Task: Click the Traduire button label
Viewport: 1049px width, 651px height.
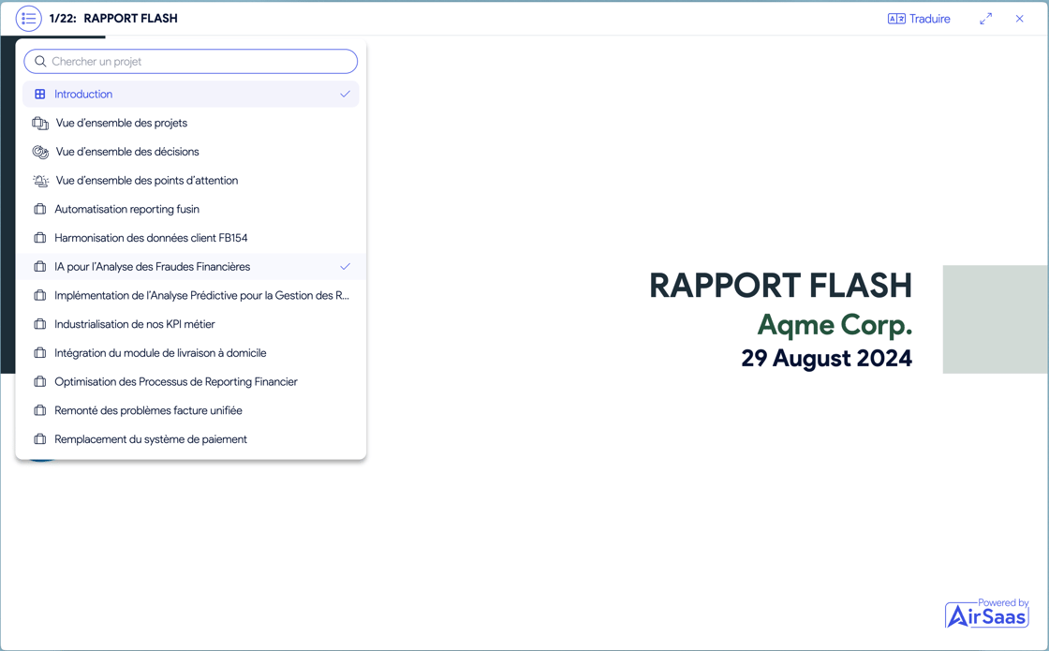Action: [930, 19]
